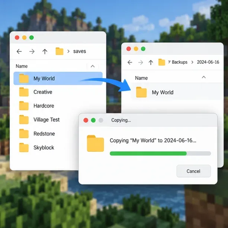Minimize the Backups window
This screenshot has width=228, height=228.
(x=136, y=49)
